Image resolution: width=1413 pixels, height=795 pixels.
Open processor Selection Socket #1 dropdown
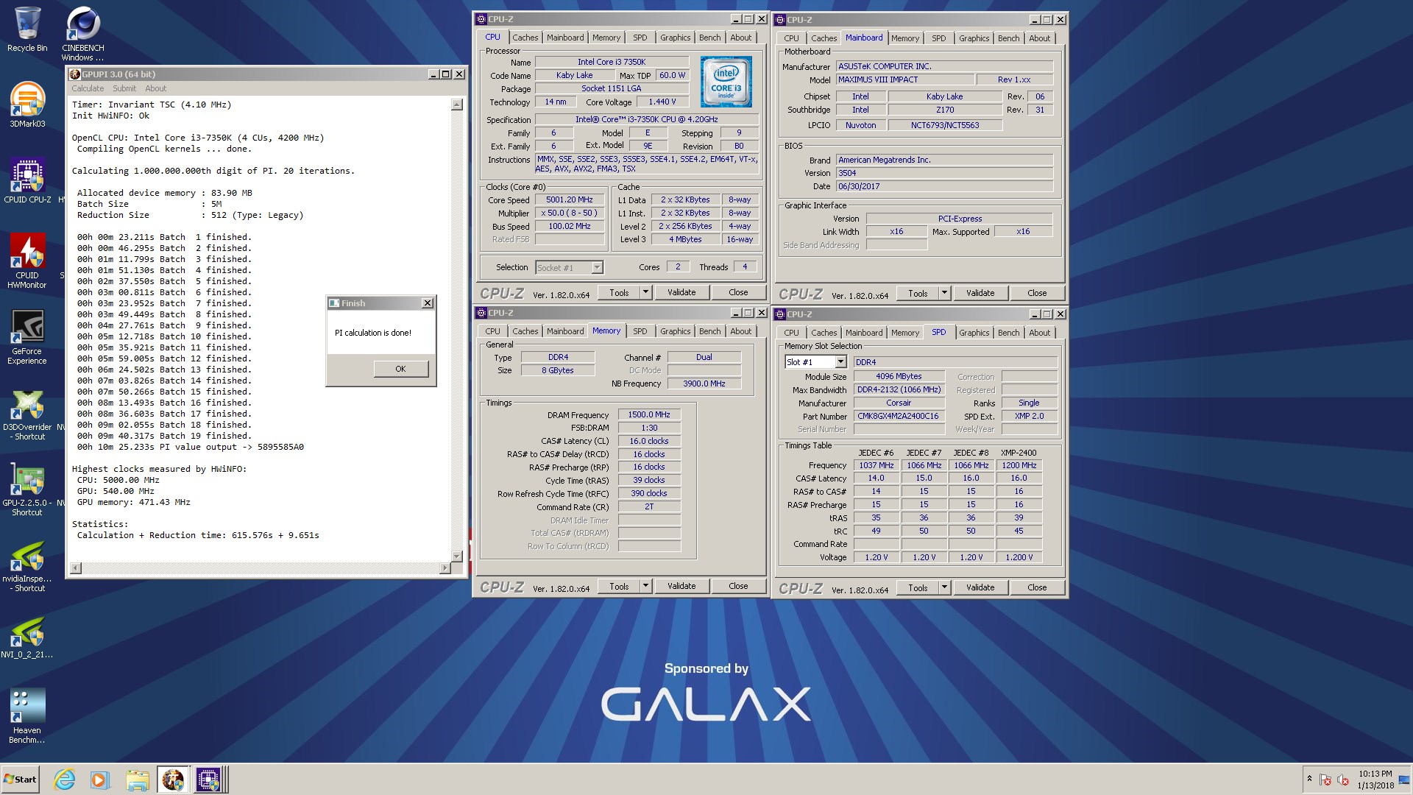click(x=597, y=267)
